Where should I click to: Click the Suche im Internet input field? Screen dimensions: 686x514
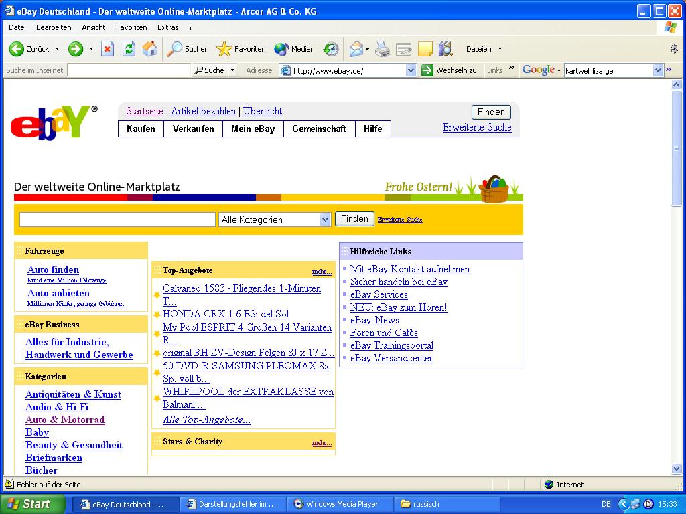coord(129,70)
